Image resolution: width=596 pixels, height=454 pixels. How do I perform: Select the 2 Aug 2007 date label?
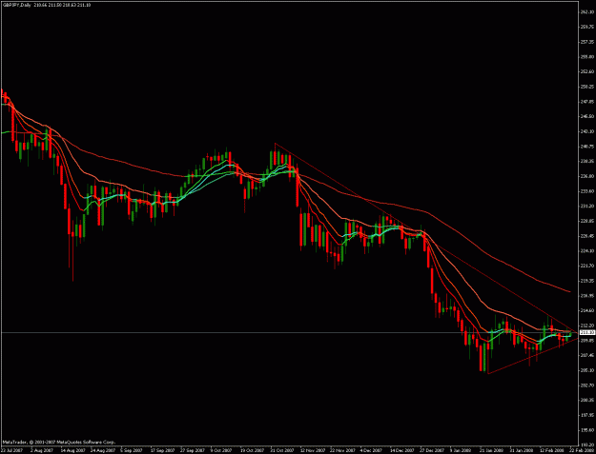[x=42, y=450]
